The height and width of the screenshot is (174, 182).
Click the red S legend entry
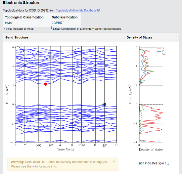click(x=160, y=49)
